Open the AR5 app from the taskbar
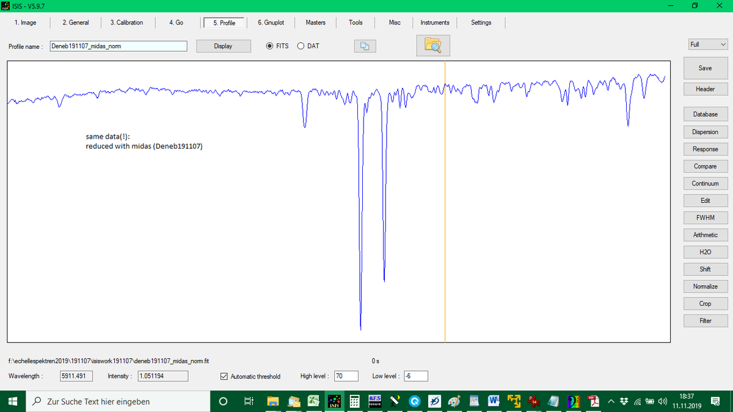The image size is (733, 412). pyautogui.click(x=374, y=402)
